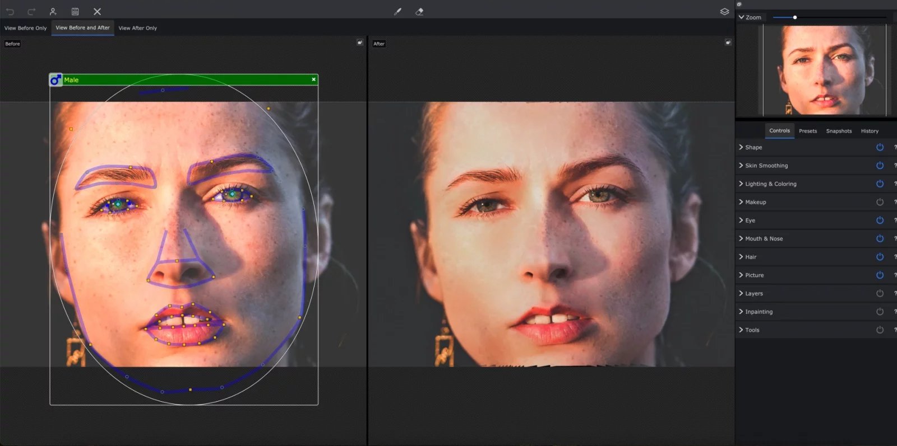This screenshot has height=446, width=897.
Task: Open the Controls tab
Action: (x=779, y=131)
